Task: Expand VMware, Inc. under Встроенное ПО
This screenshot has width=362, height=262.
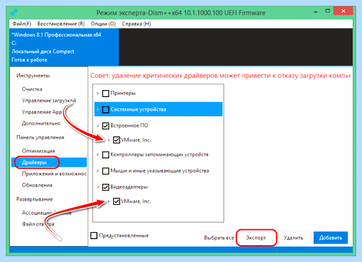Action: 109,140
